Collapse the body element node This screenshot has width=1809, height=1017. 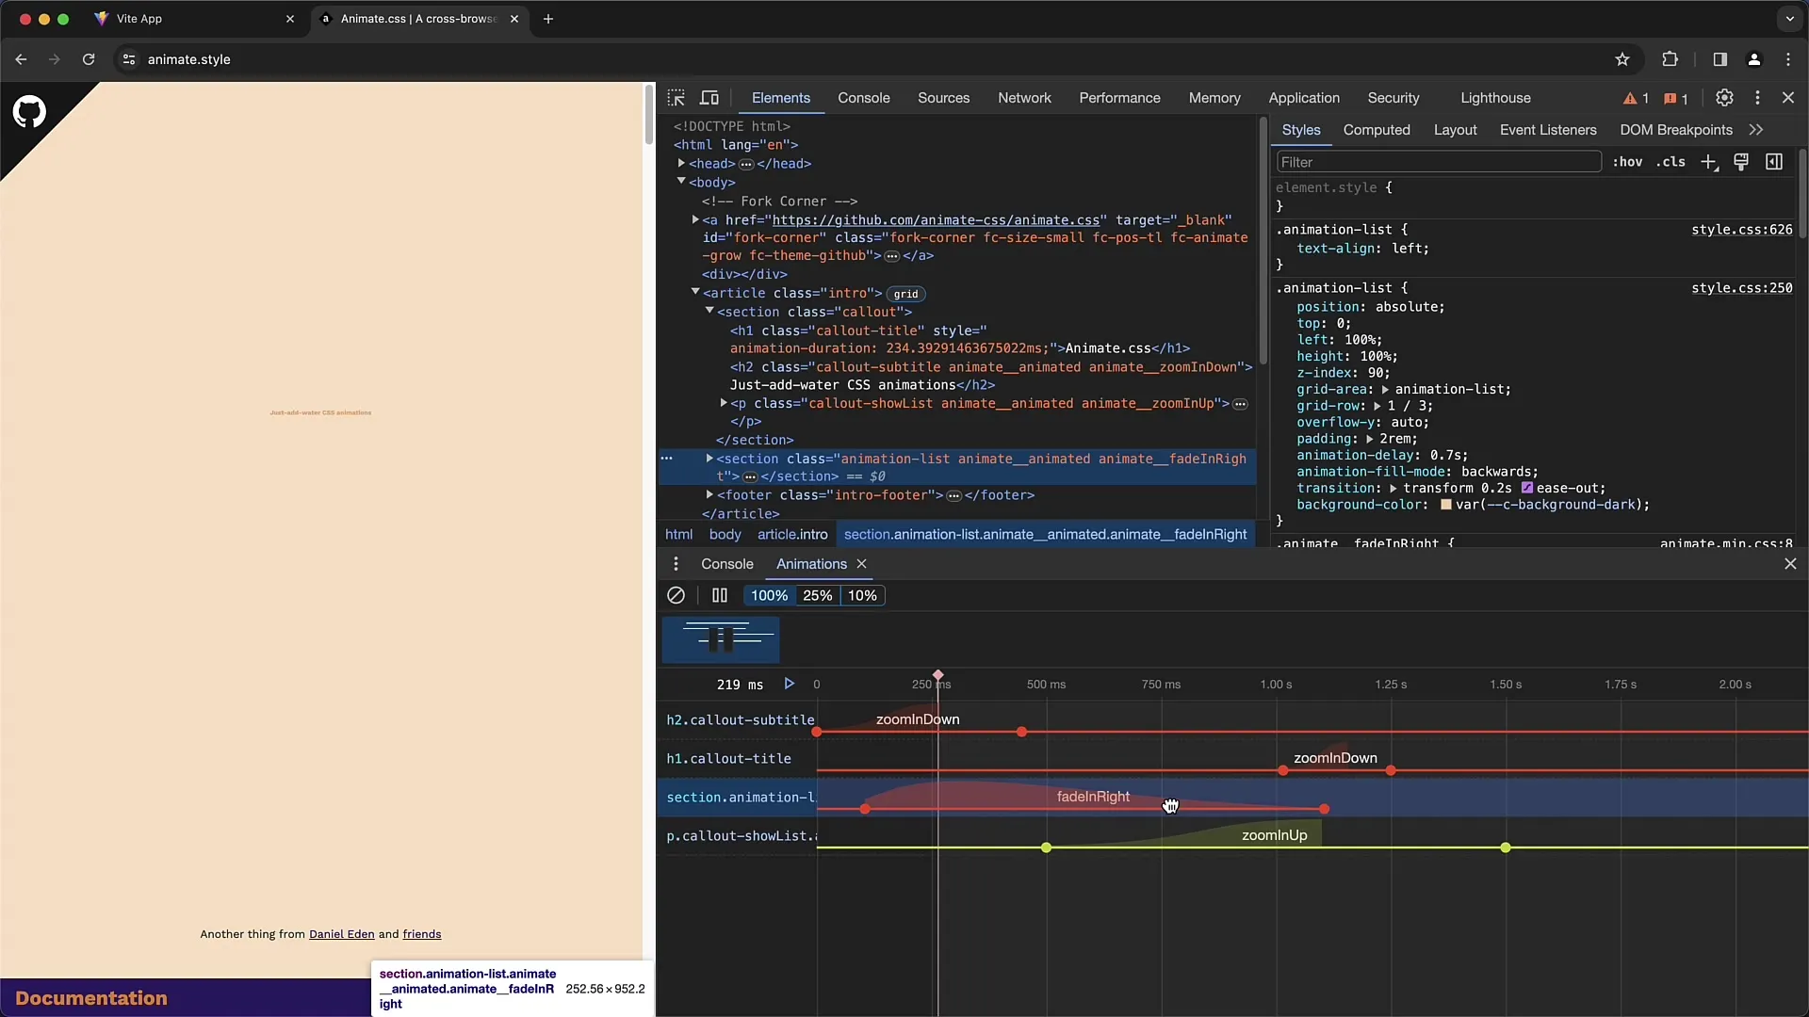681,181
